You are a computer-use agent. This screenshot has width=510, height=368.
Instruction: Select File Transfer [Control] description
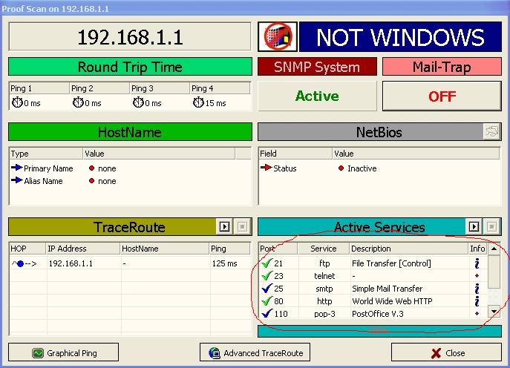[x=391, y=263]
